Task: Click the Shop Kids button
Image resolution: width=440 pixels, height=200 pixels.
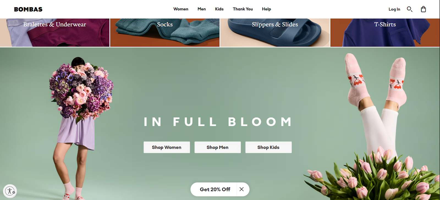Action: coord(268,147)
